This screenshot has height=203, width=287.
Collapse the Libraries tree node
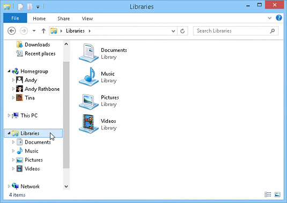tap(9, 133)
